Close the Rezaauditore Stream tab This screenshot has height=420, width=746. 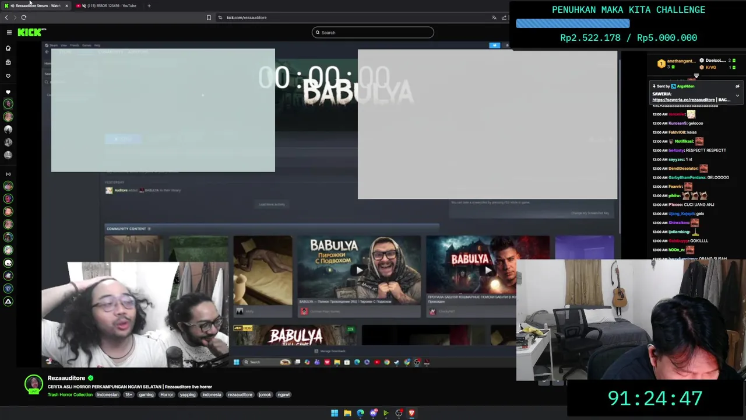pos(66,6)
